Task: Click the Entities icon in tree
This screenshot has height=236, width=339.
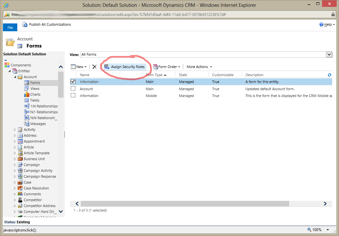Action: coord(15,71)
